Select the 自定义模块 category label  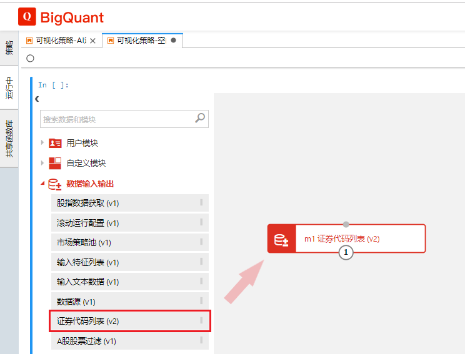pos(86,163)
